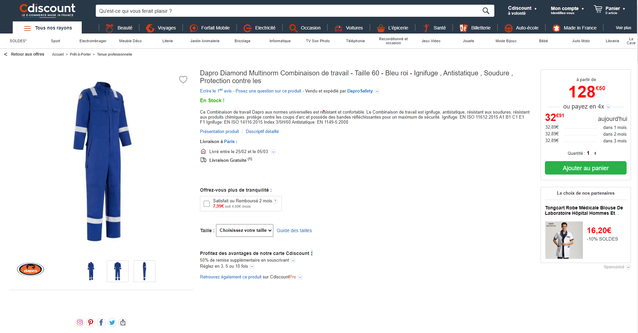Expand the payez en 4x details
Screen dimensions: 638x333
[609, 107]
